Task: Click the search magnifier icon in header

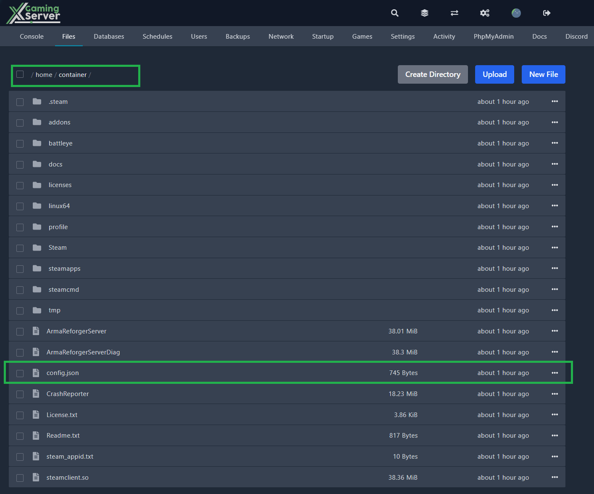Action: pyautogui.click(x=394, y=13)
